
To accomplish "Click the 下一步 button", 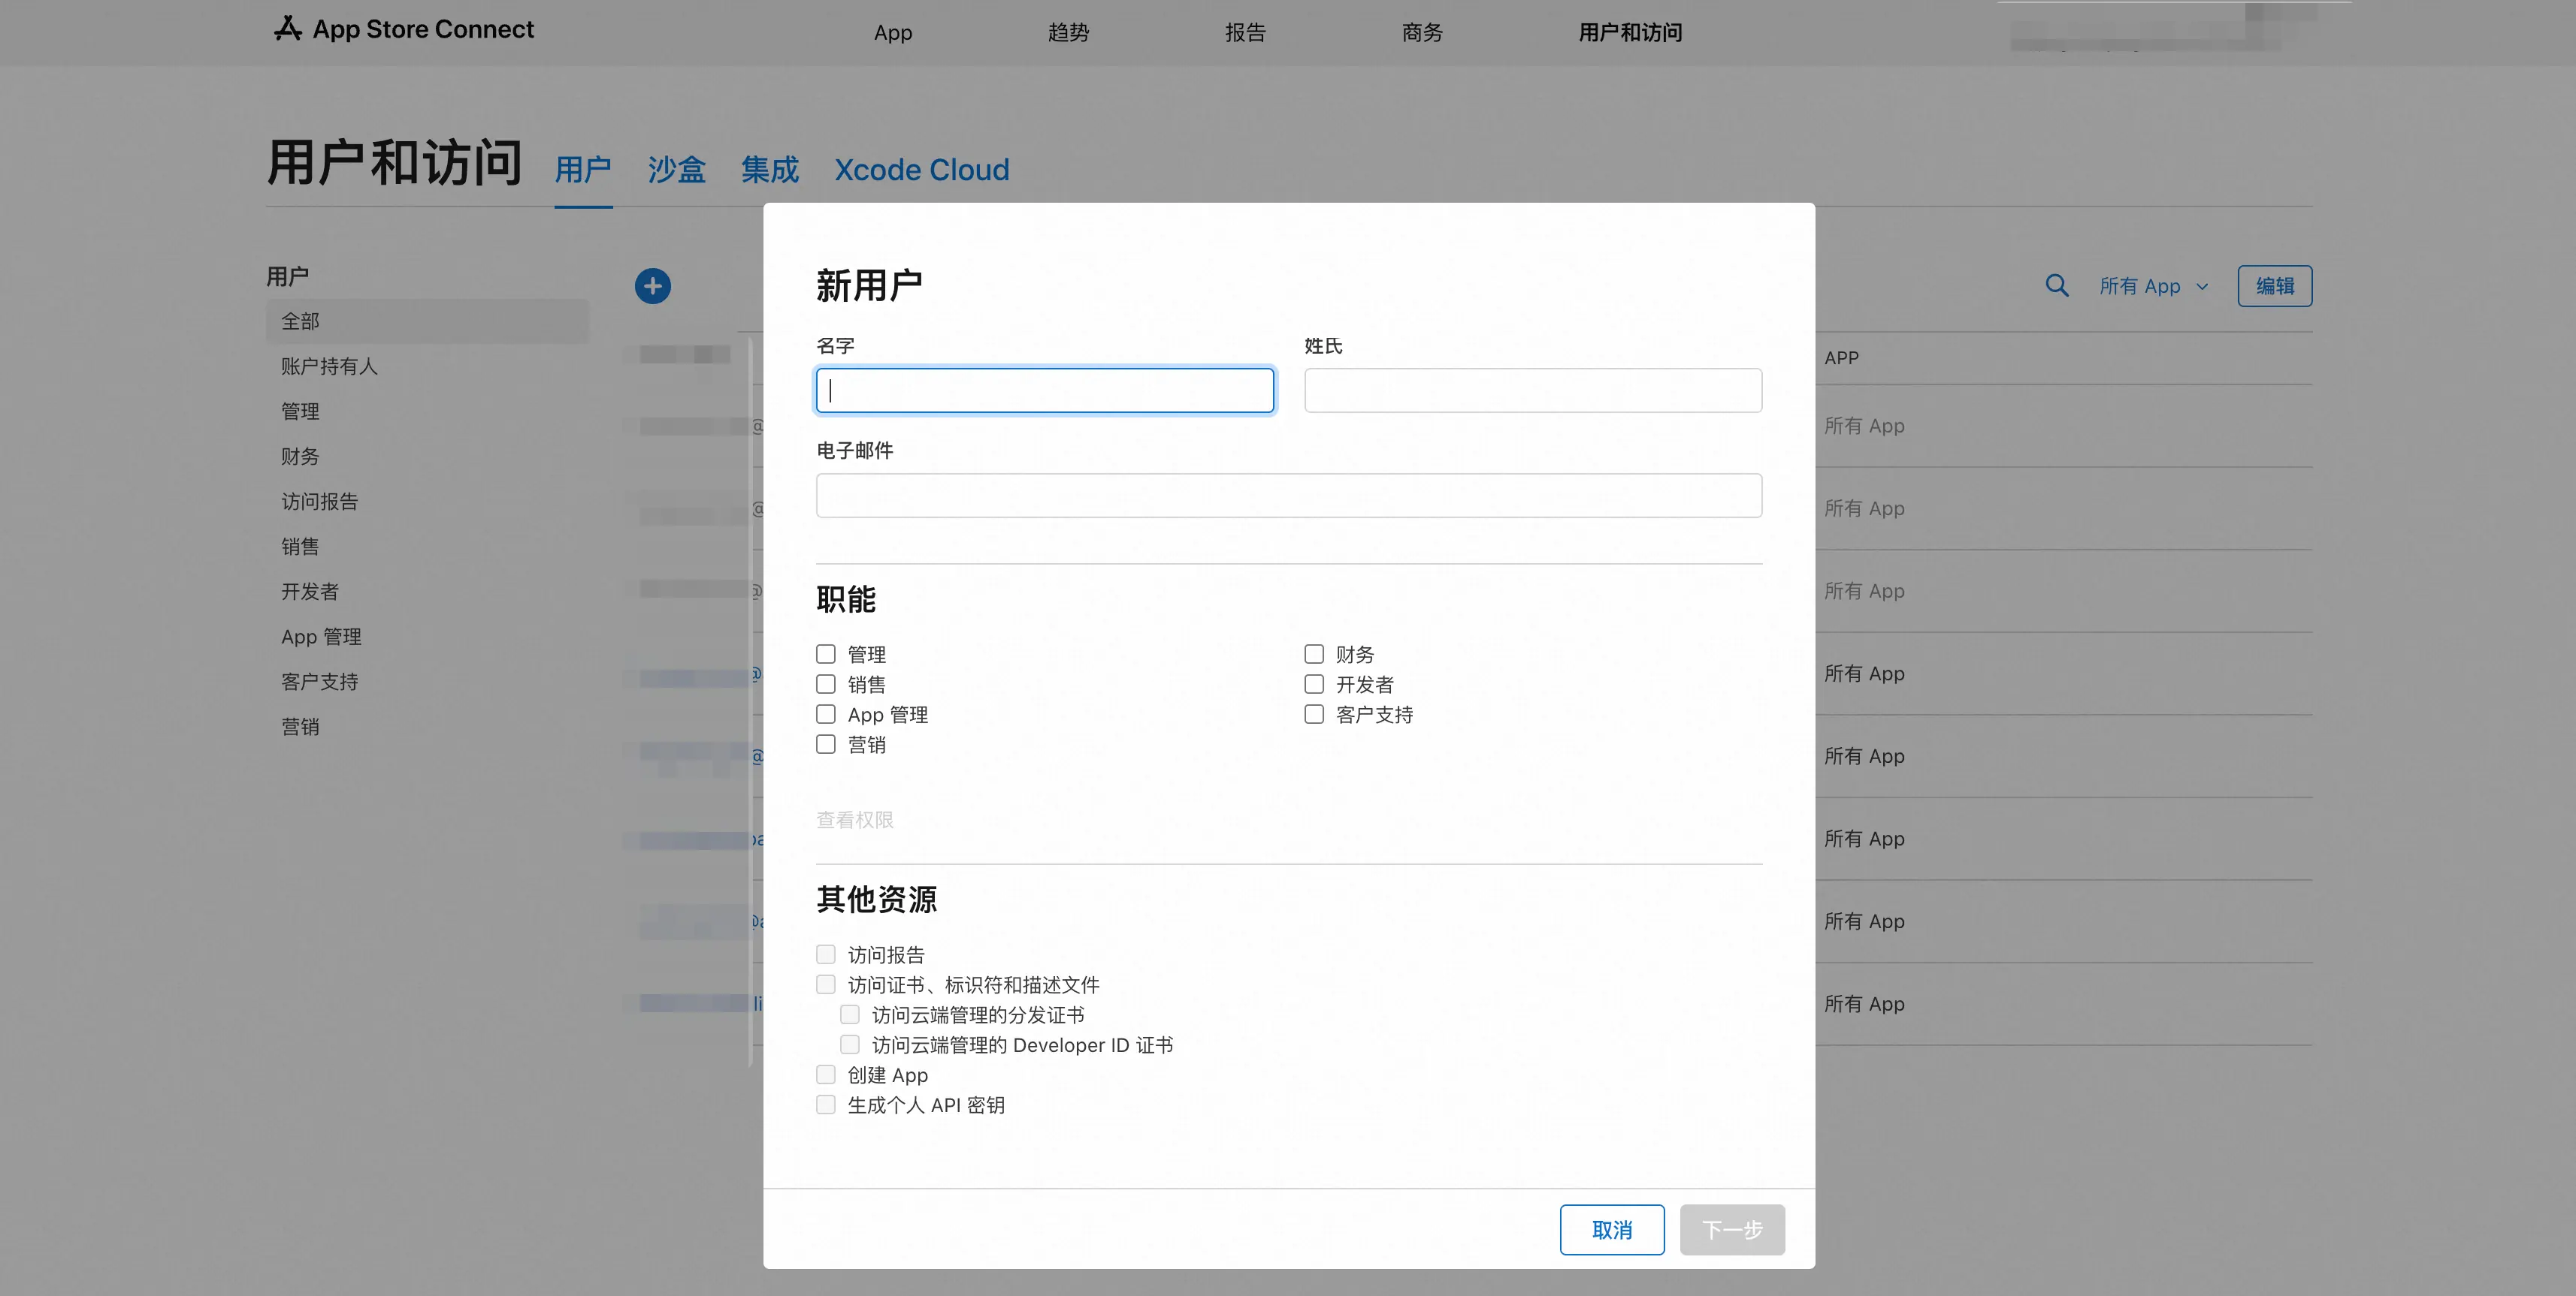I will (1732, 1229).
